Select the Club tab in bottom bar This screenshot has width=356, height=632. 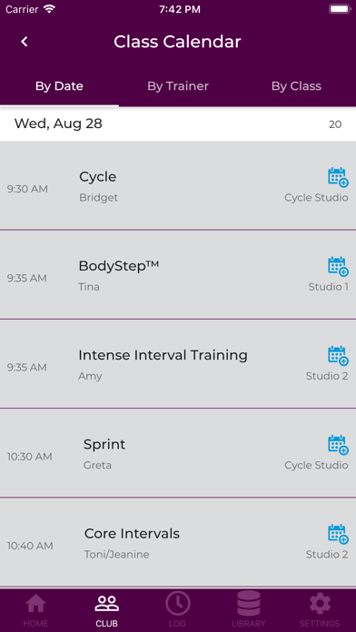pyautogui.click(x=107, y=610)
